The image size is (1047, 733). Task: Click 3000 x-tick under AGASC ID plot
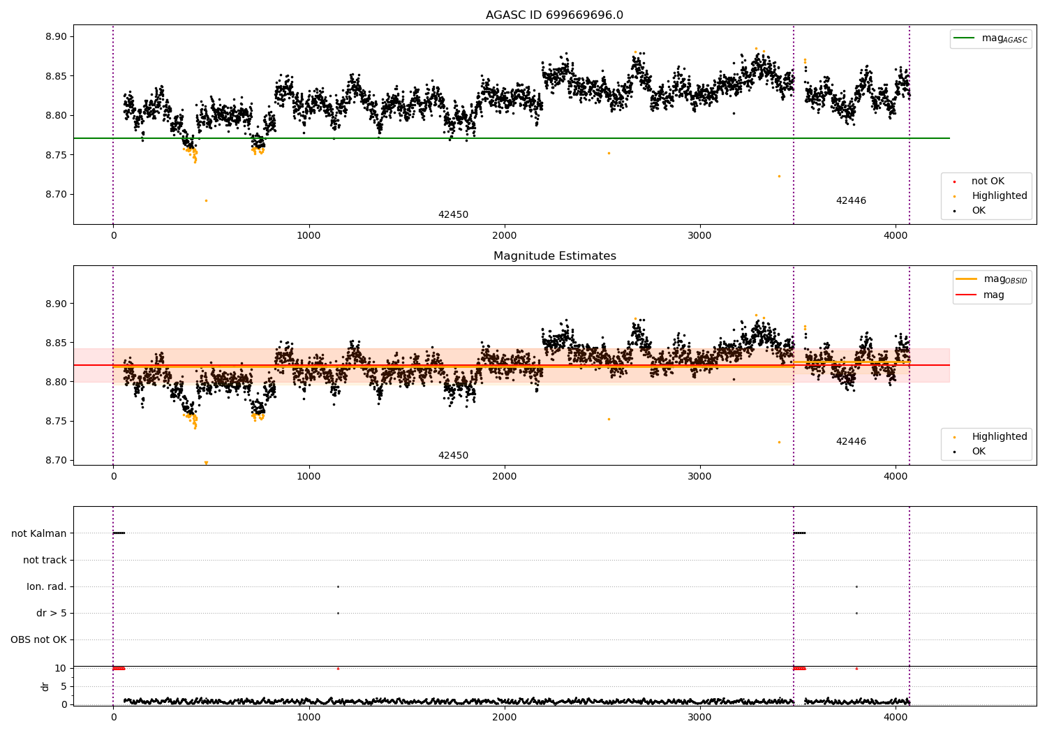tap(700, 235)
